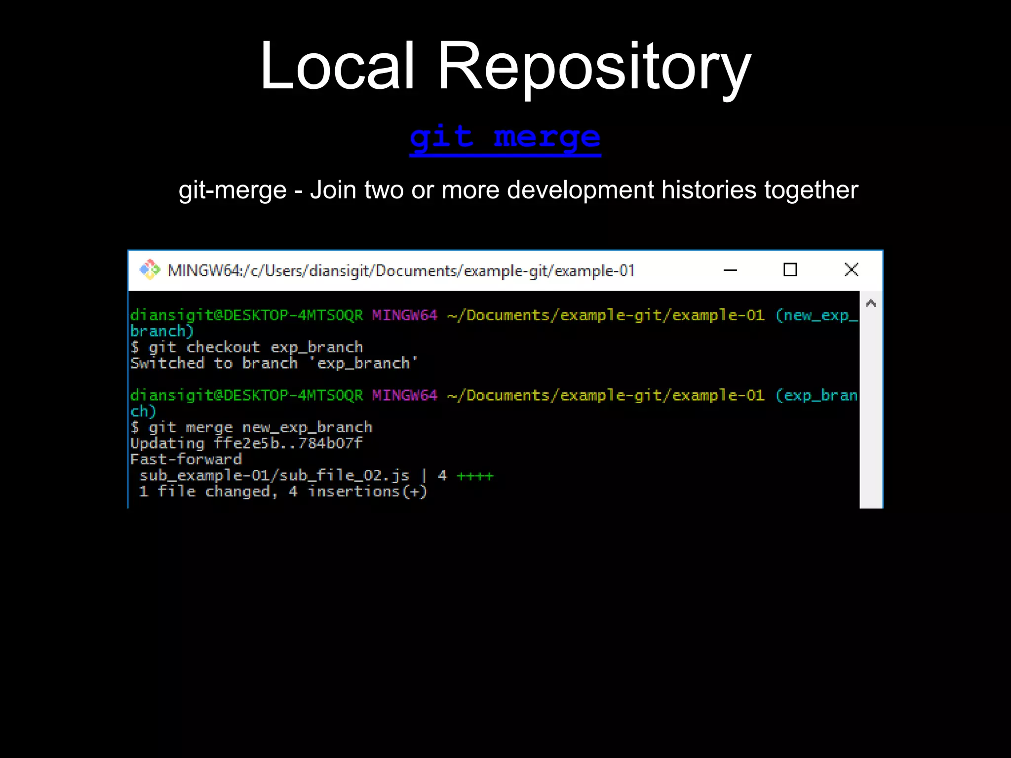Open the blue 'git merge' hyperlink

(505, 138)
